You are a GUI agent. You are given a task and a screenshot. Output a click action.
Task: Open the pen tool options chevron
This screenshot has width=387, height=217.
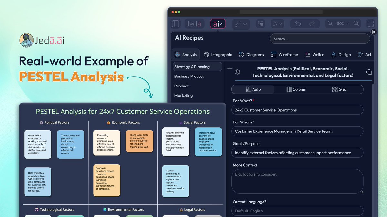pyautogui.click(x=244, y=23)
